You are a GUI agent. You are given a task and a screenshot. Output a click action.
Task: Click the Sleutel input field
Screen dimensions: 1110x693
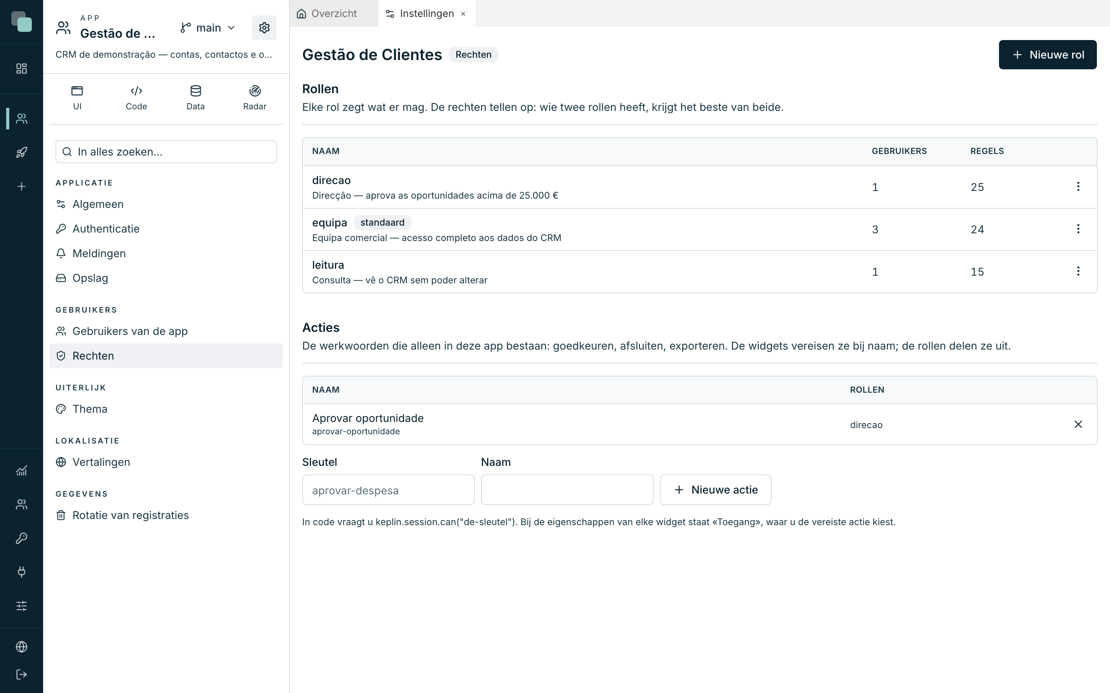point(388,490)
